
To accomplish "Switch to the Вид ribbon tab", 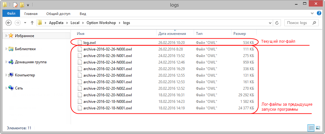I will pos(83,14).
